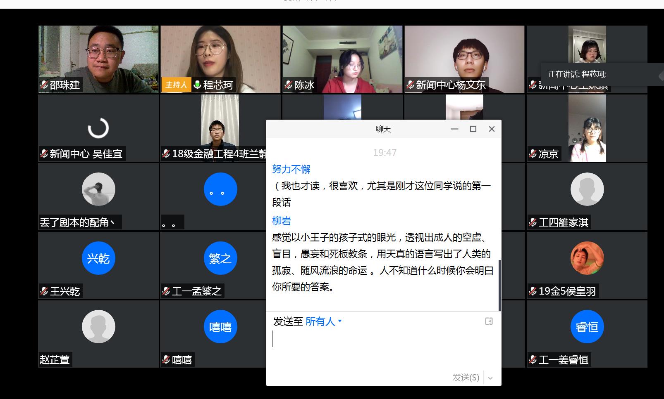Image resolution: width=664 pixels, height=399 pixels.
Task: Collapse the 正在讲话 speaker banner arrow
Action: pyautogui.click(x=660, y=76)
